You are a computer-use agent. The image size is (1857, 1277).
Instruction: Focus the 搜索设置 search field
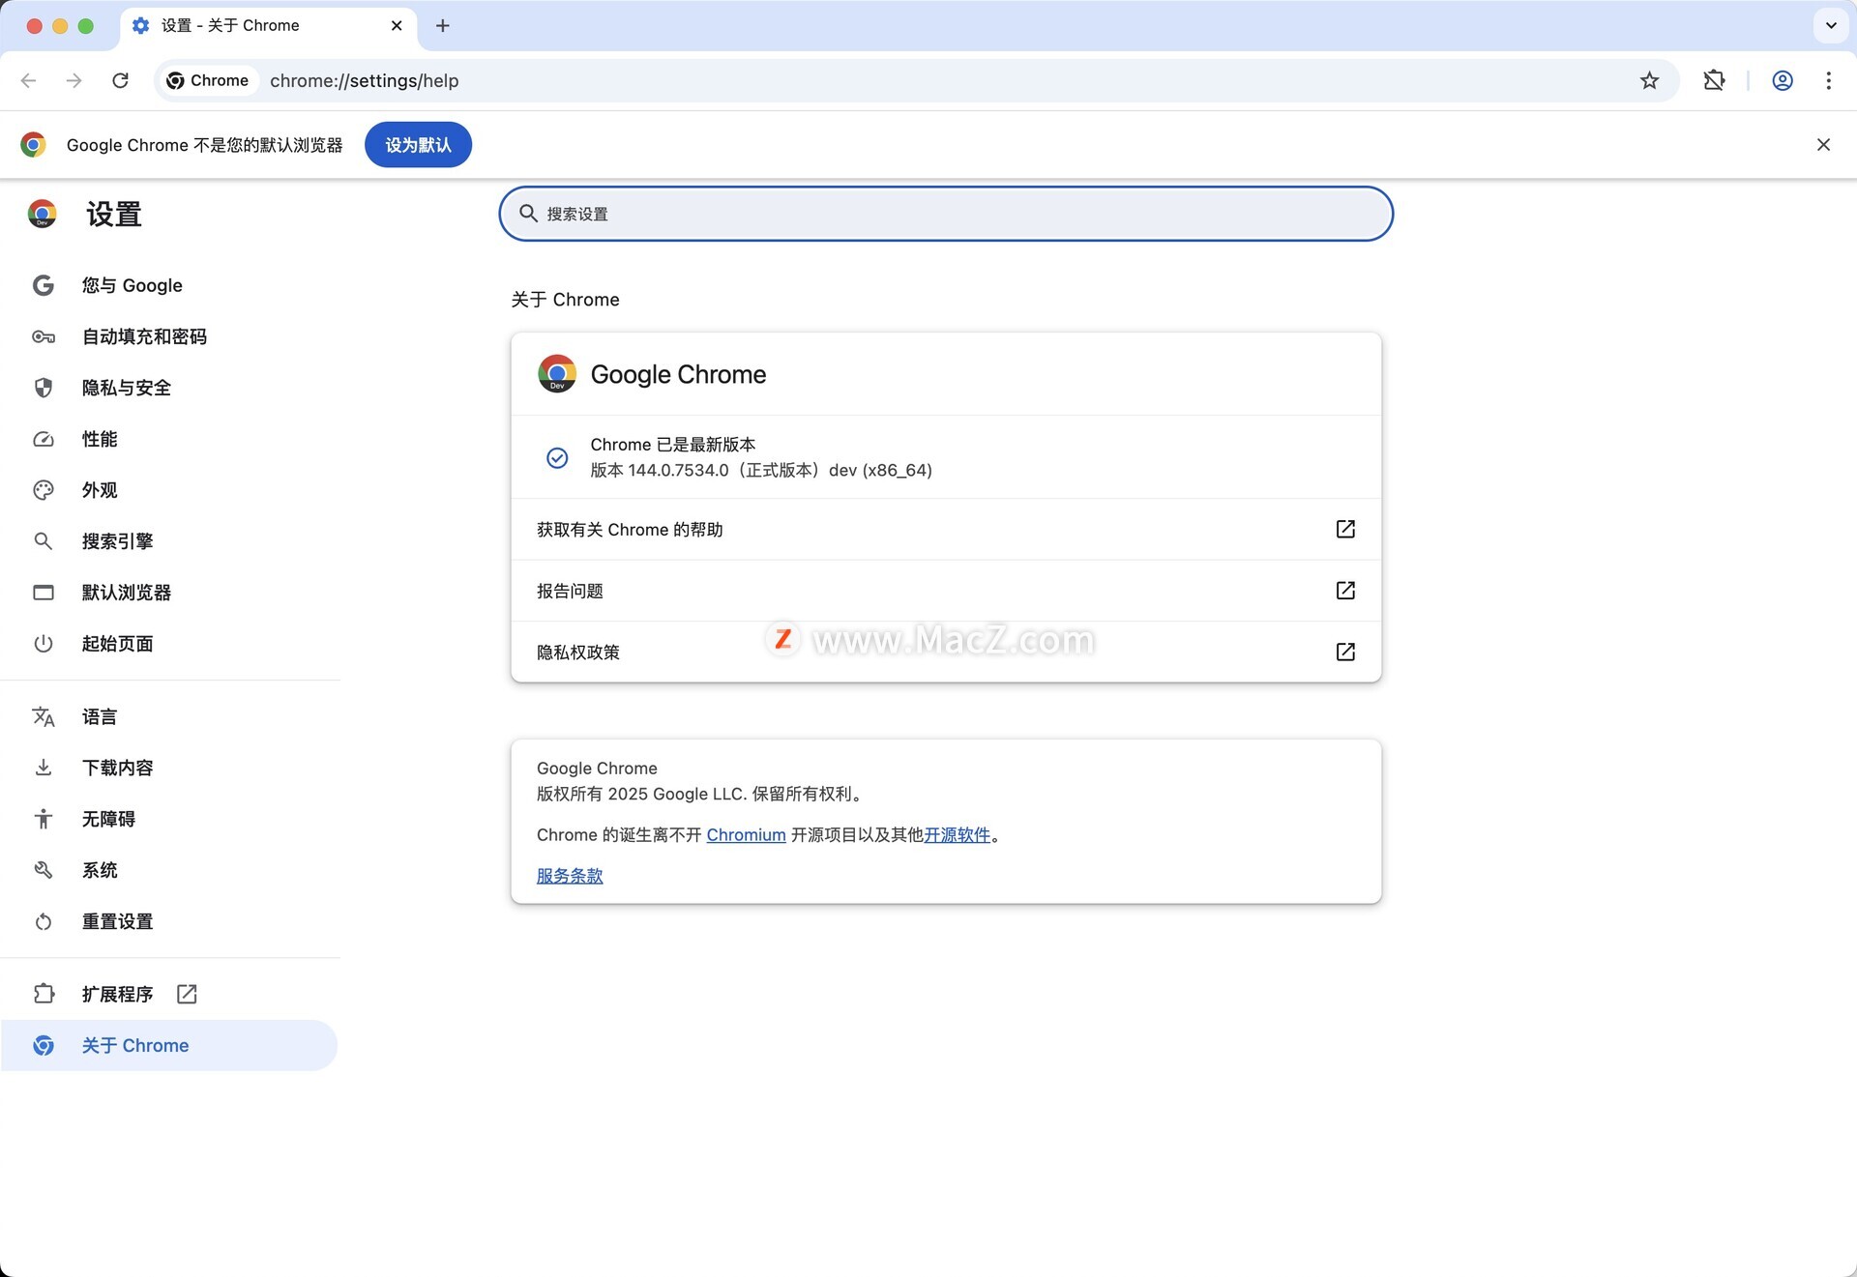click(x=946, y=214)
